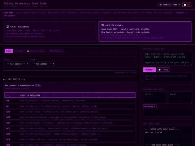Select the v3.12 Klasyczny version card
The height and width of the screenshot is (146, 195).
pos(50,31)
